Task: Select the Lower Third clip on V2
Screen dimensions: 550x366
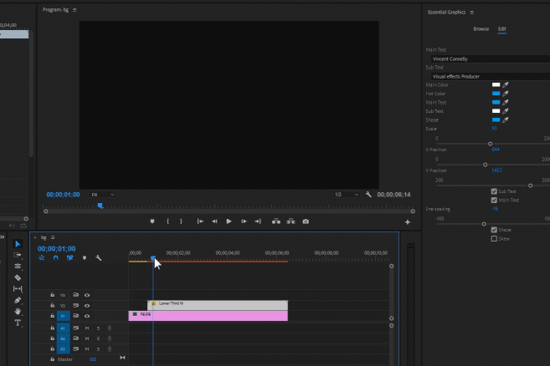Action: pos(218,305)
